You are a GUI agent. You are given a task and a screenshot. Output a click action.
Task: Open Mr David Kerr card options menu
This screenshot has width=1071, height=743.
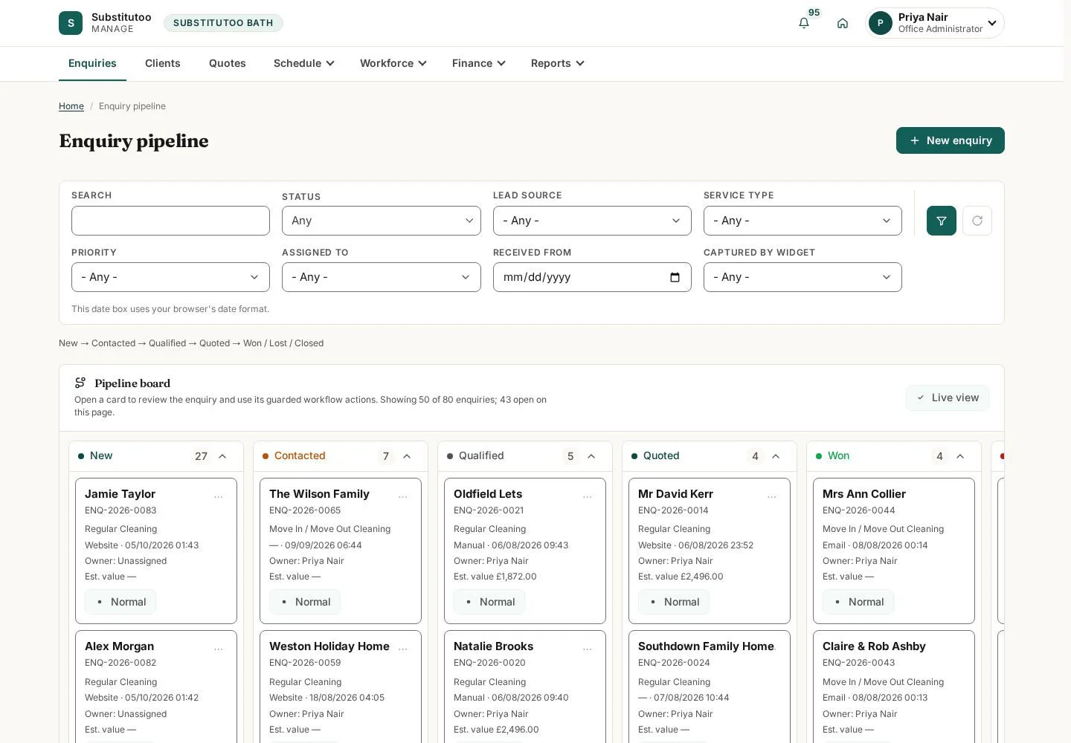[x=772, y=496]
